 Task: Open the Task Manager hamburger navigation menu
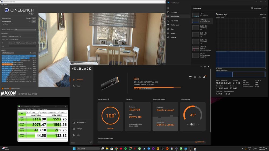coord(168,8)
